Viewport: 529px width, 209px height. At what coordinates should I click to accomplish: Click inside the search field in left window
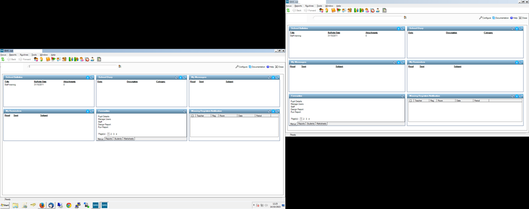(72, 66)
